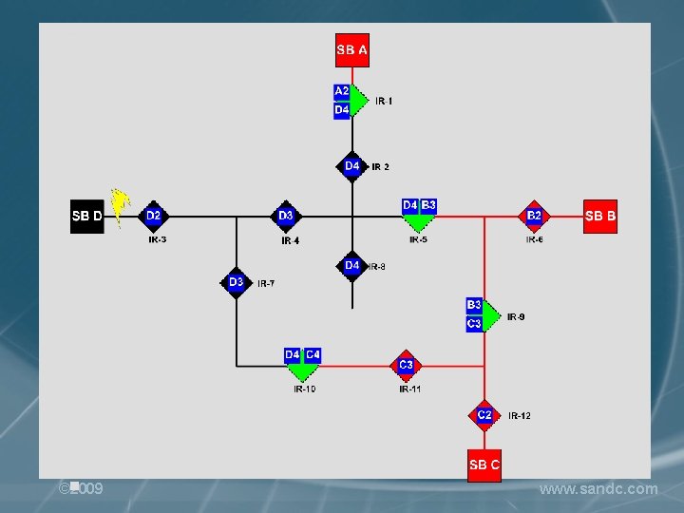Click the IR-12 text label
The height and width of the screenshot is (513, 684).
point(520,416)
